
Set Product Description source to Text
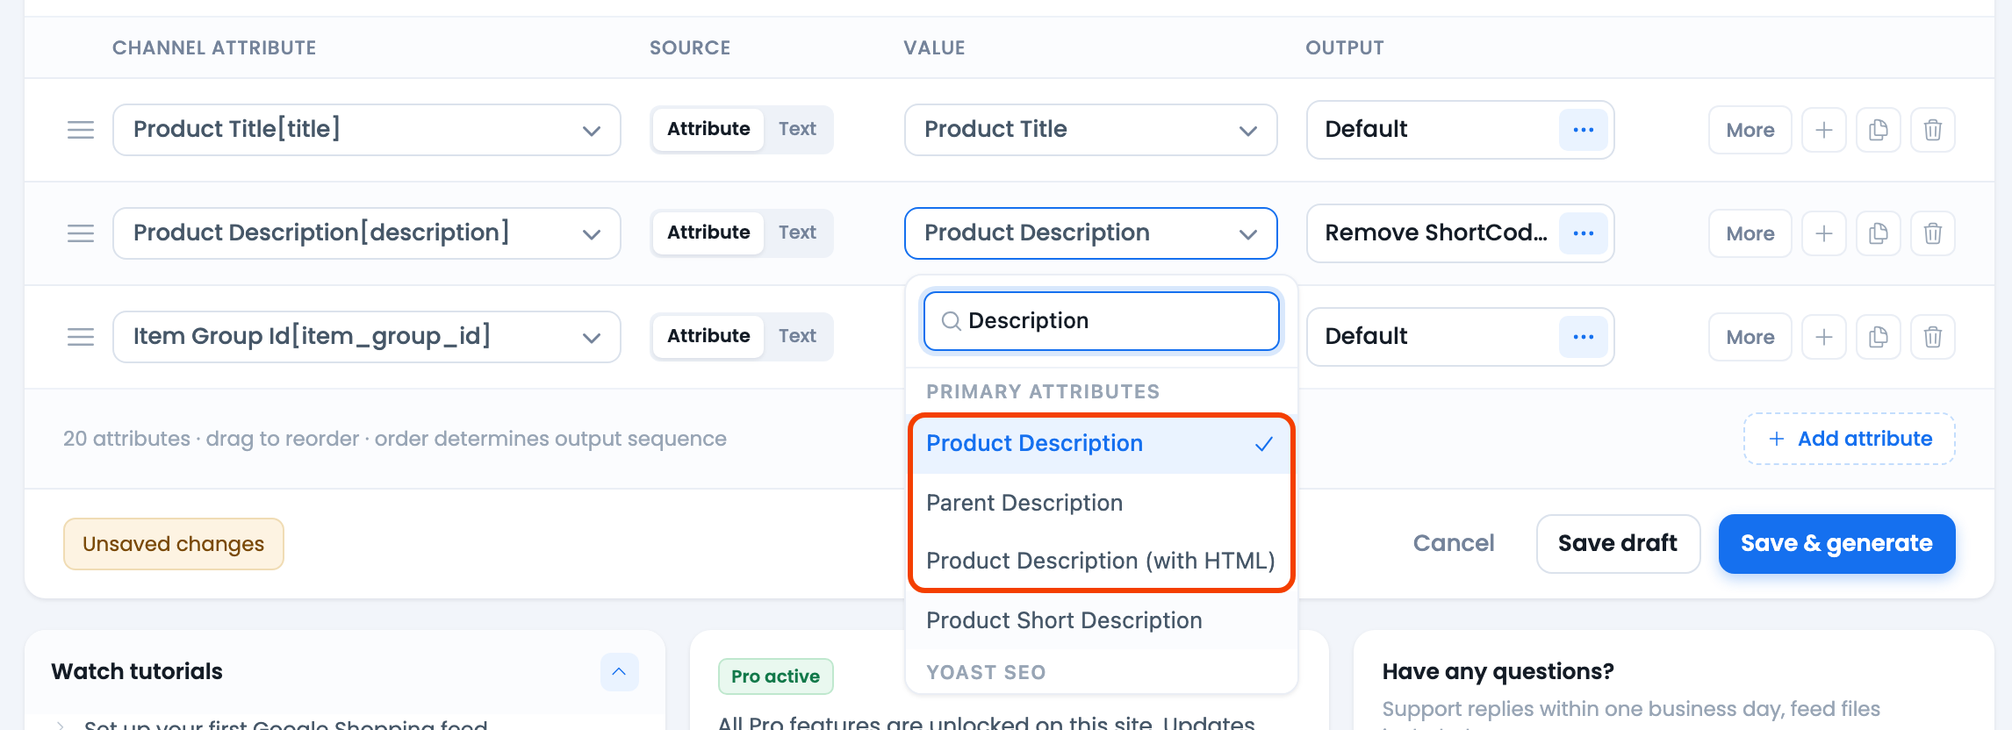click(x=797, y=233)
